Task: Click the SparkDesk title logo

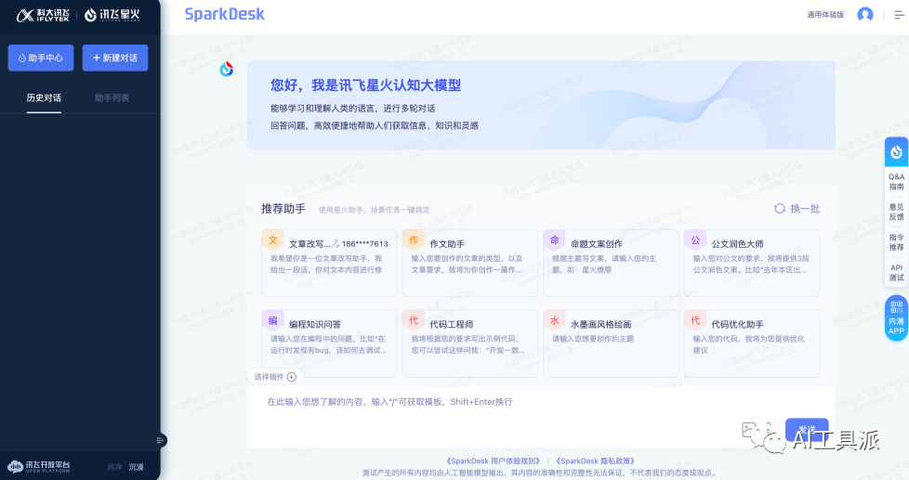Action: click(224, 15)
